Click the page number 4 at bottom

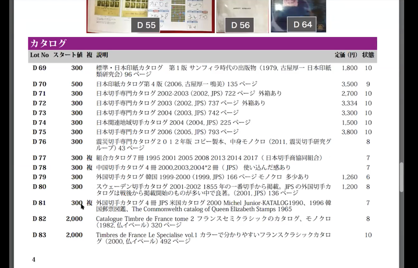[x=34, y=259]
